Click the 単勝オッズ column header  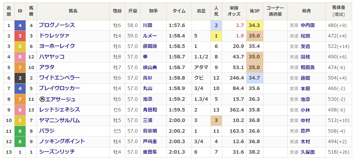pyautogui.click(x=234, y=11)
